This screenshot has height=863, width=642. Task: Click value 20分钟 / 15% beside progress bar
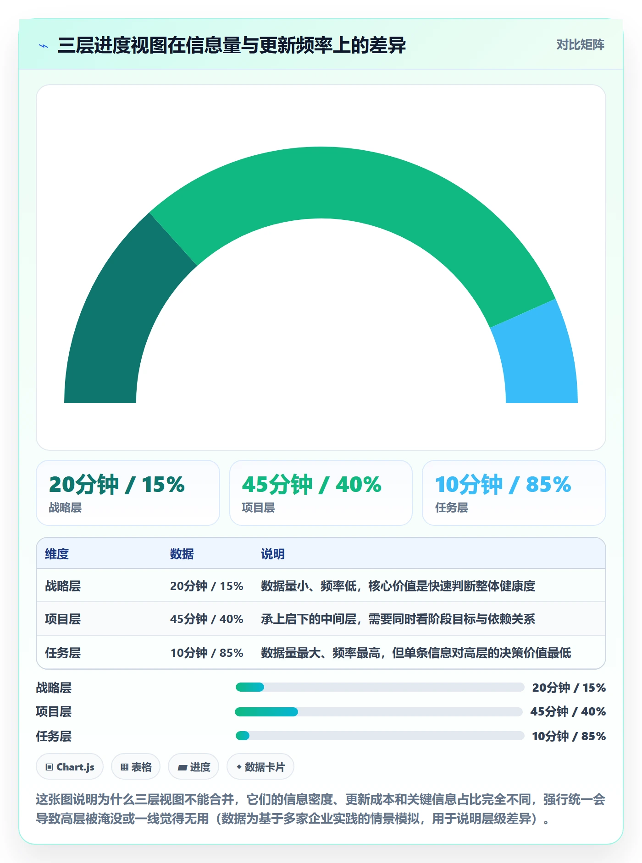tap(569, 688)
